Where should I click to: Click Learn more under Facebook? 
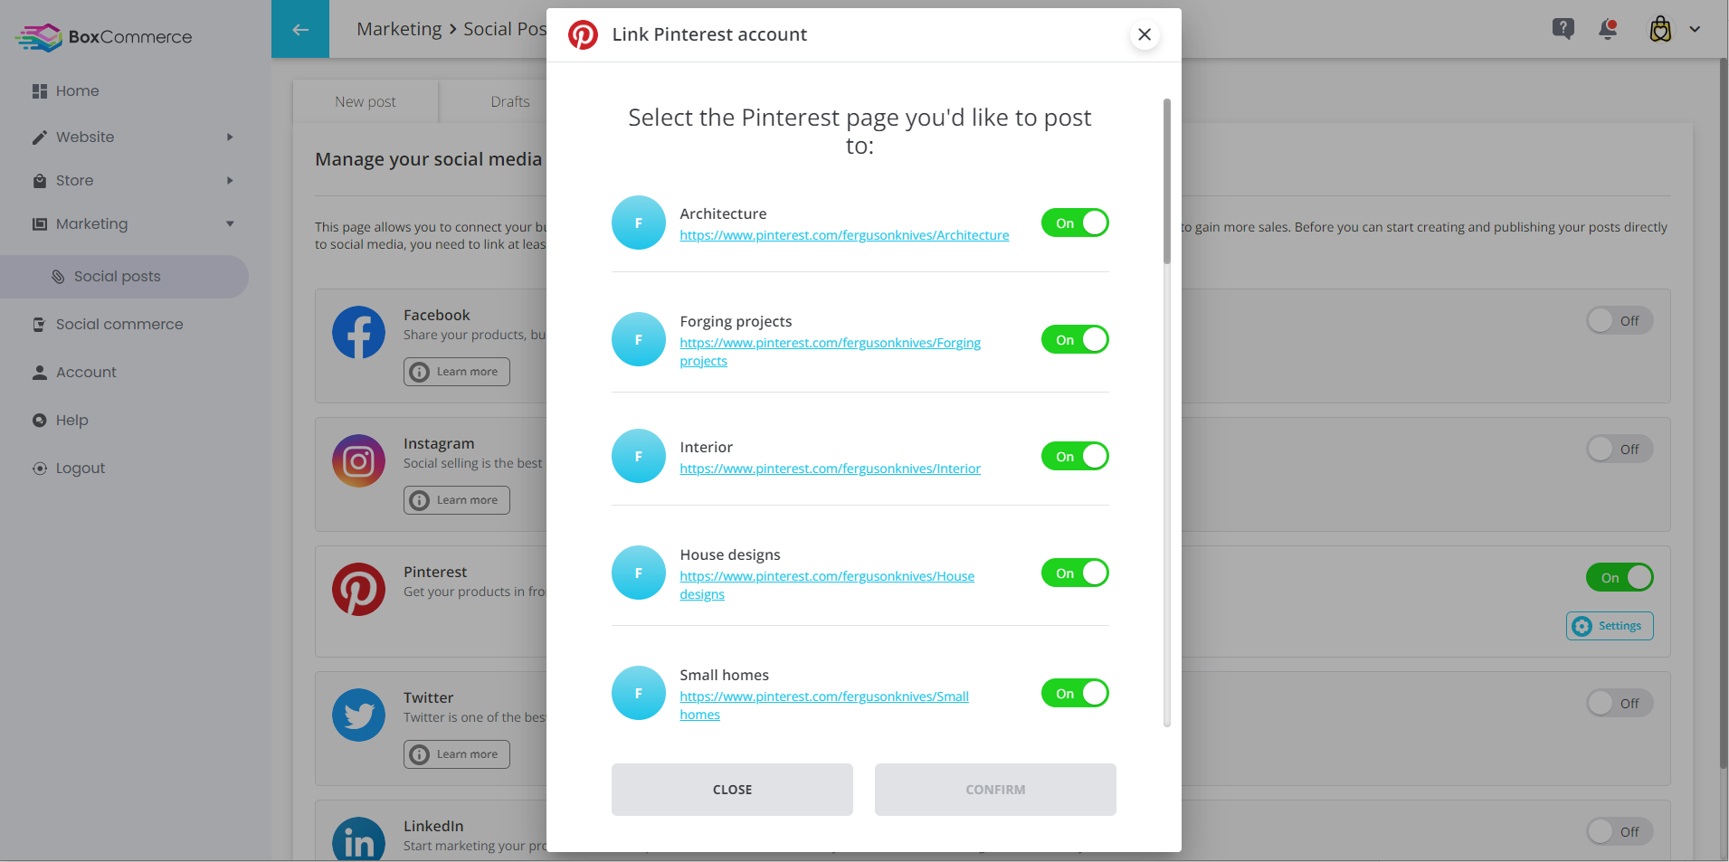[x=457, y=372]
